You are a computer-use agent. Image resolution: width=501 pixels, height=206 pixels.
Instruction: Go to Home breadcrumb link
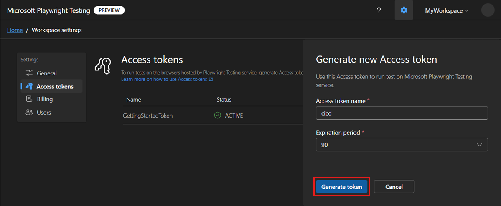[15, 30]
